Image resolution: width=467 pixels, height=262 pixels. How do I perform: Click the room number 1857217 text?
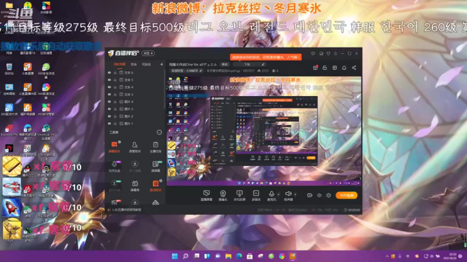pos(249,71)
